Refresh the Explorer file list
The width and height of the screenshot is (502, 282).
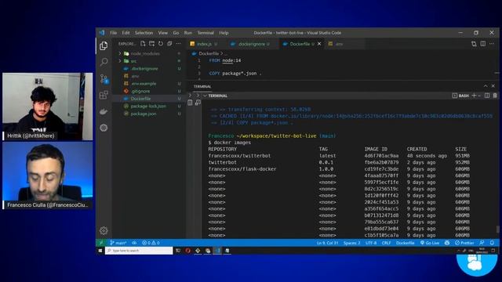(x=161, y=44)
